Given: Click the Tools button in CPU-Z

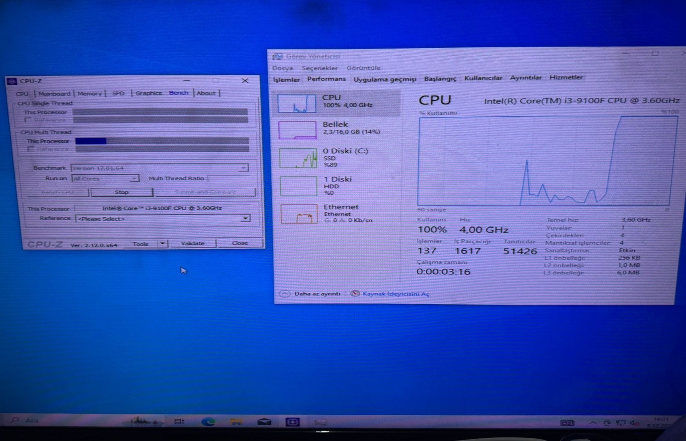Looking at the screenshot, I should click(140, 244).
